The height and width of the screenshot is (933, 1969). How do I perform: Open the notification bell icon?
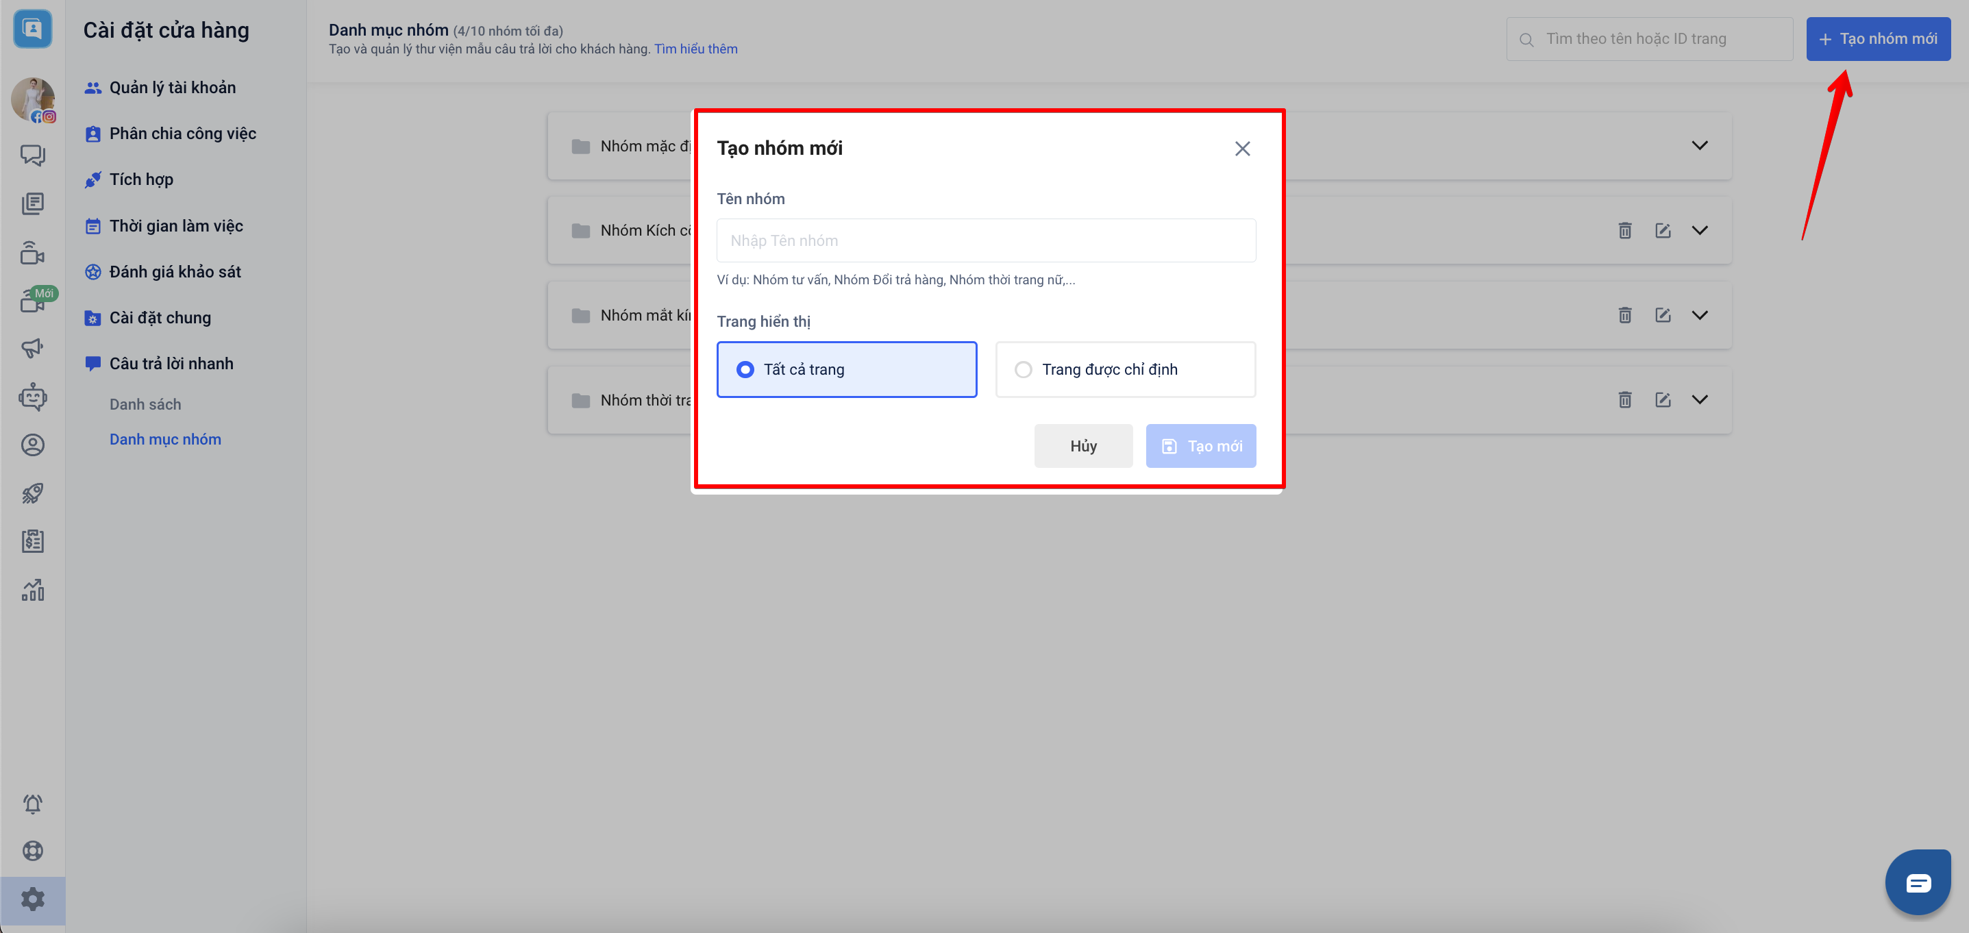coord(32,804)
